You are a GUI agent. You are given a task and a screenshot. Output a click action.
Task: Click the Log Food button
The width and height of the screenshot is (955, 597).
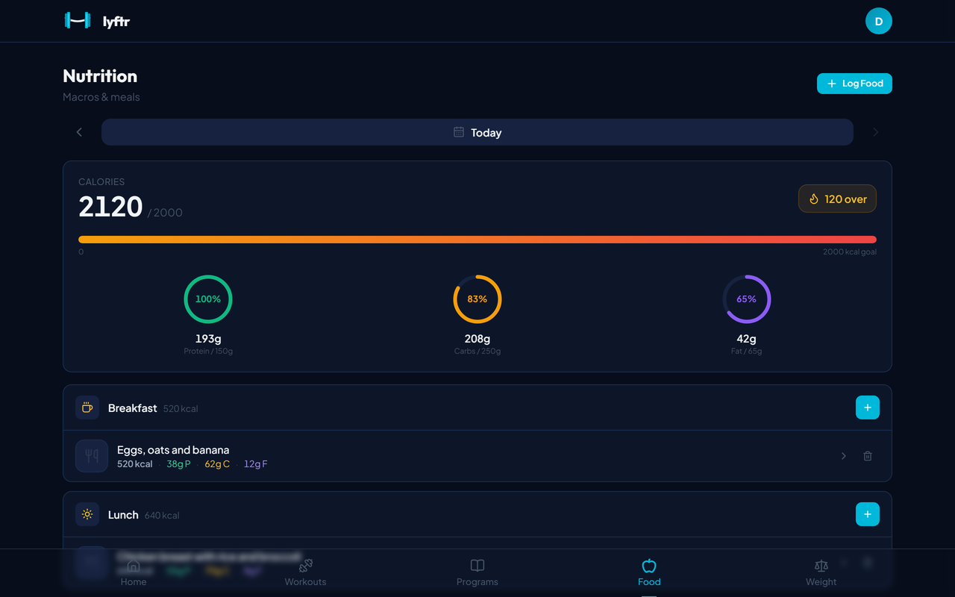click(x=854, y=84)
